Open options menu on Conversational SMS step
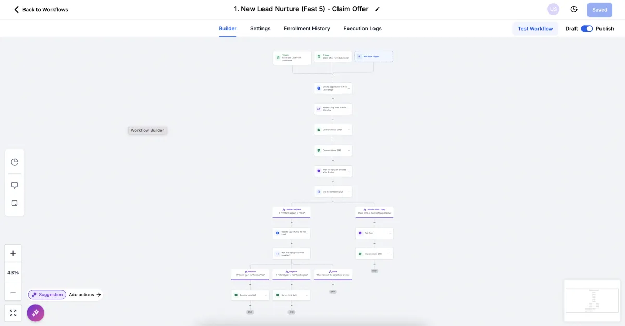Screen dimensions: 625x326 [349, 151]
